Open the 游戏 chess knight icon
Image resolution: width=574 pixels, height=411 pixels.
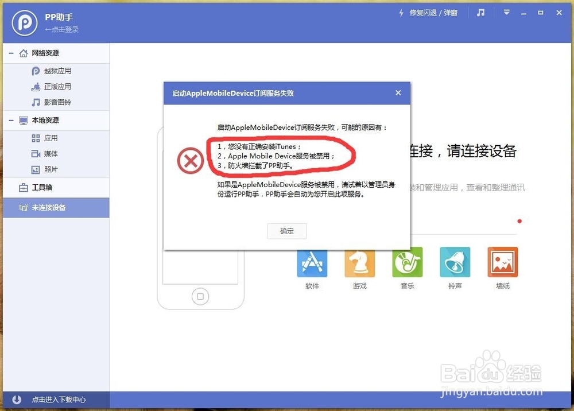tap(359, 262)
